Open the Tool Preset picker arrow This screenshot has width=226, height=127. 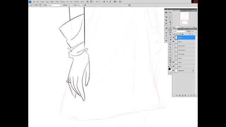tap(33, 5)
